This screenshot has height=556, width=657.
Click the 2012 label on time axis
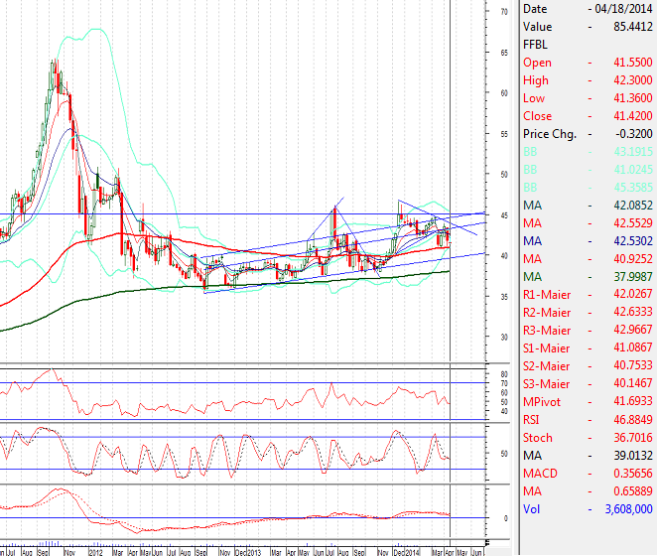click(95, 549)
